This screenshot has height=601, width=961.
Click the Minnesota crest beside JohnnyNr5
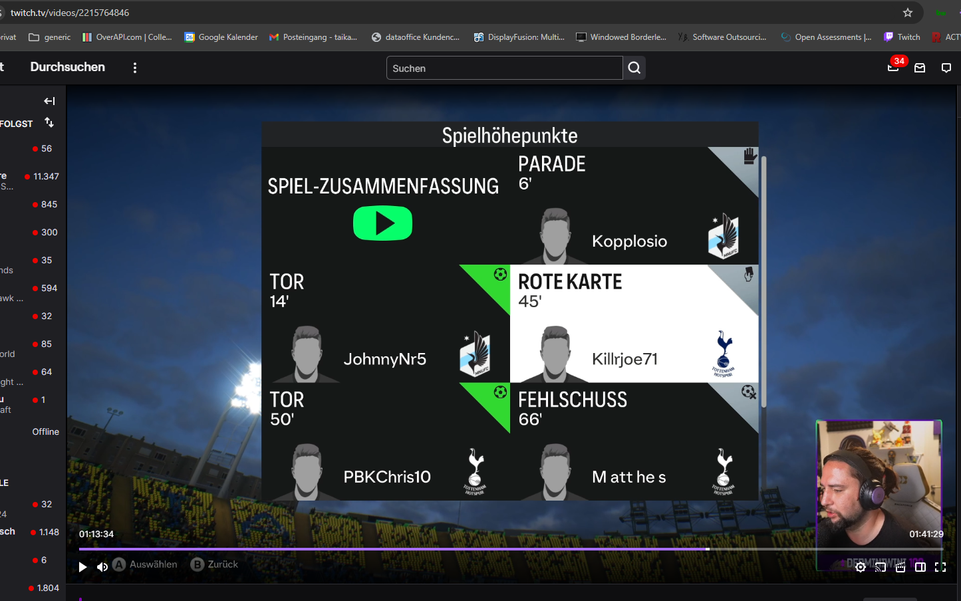(475, 354)
